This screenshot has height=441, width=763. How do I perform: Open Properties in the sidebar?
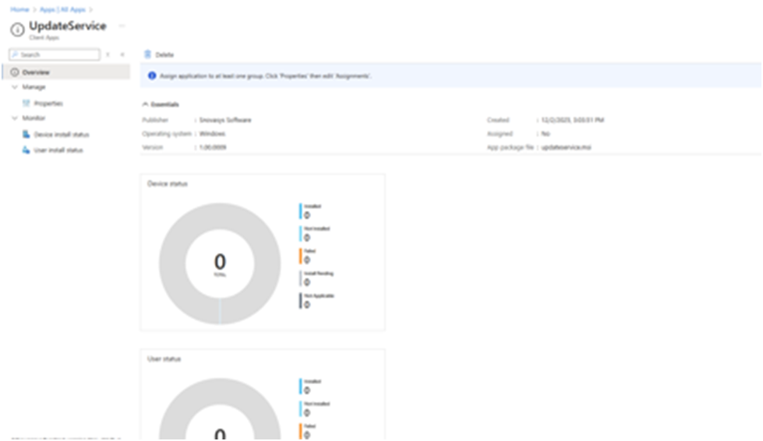click(48, 103)
